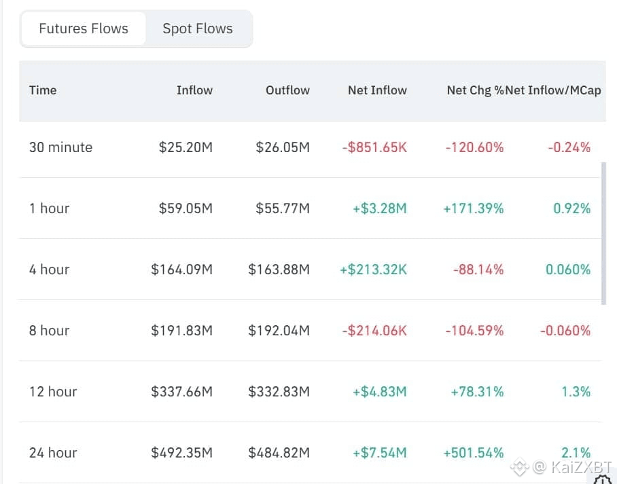This screenshot has height=484, width=617.
Task: Click the -$851.65K net inflow value
Action: coord(374,147)
